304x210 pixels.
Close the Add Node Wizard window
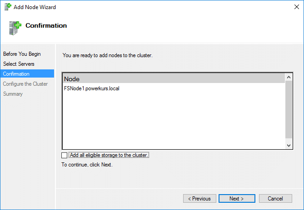pyautogui.click(x=297, y=7)
